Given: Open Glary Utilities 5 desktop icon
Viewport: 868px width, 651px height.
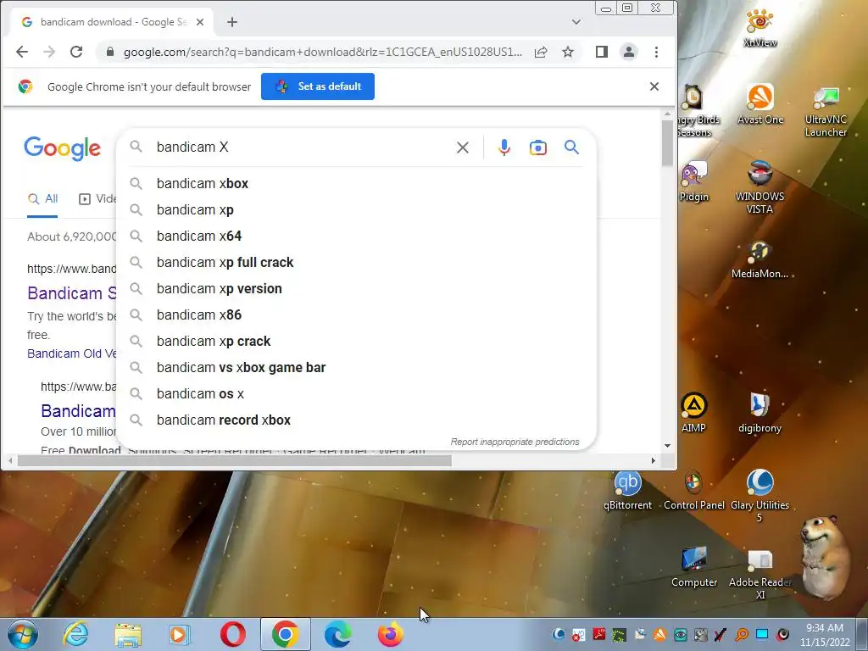Looking at the screenshot, I should 759,495.
